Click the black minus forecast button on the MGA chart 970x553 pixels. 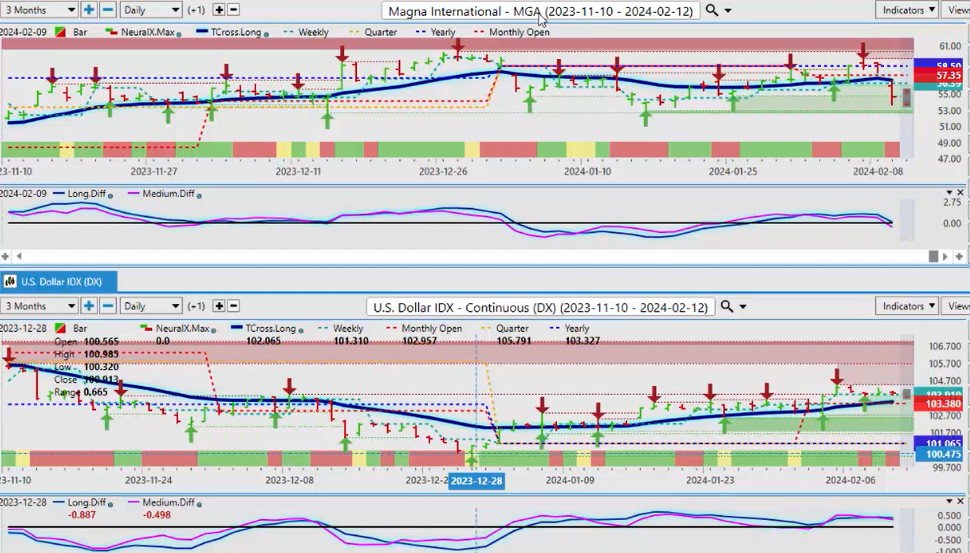coord(233,10)
